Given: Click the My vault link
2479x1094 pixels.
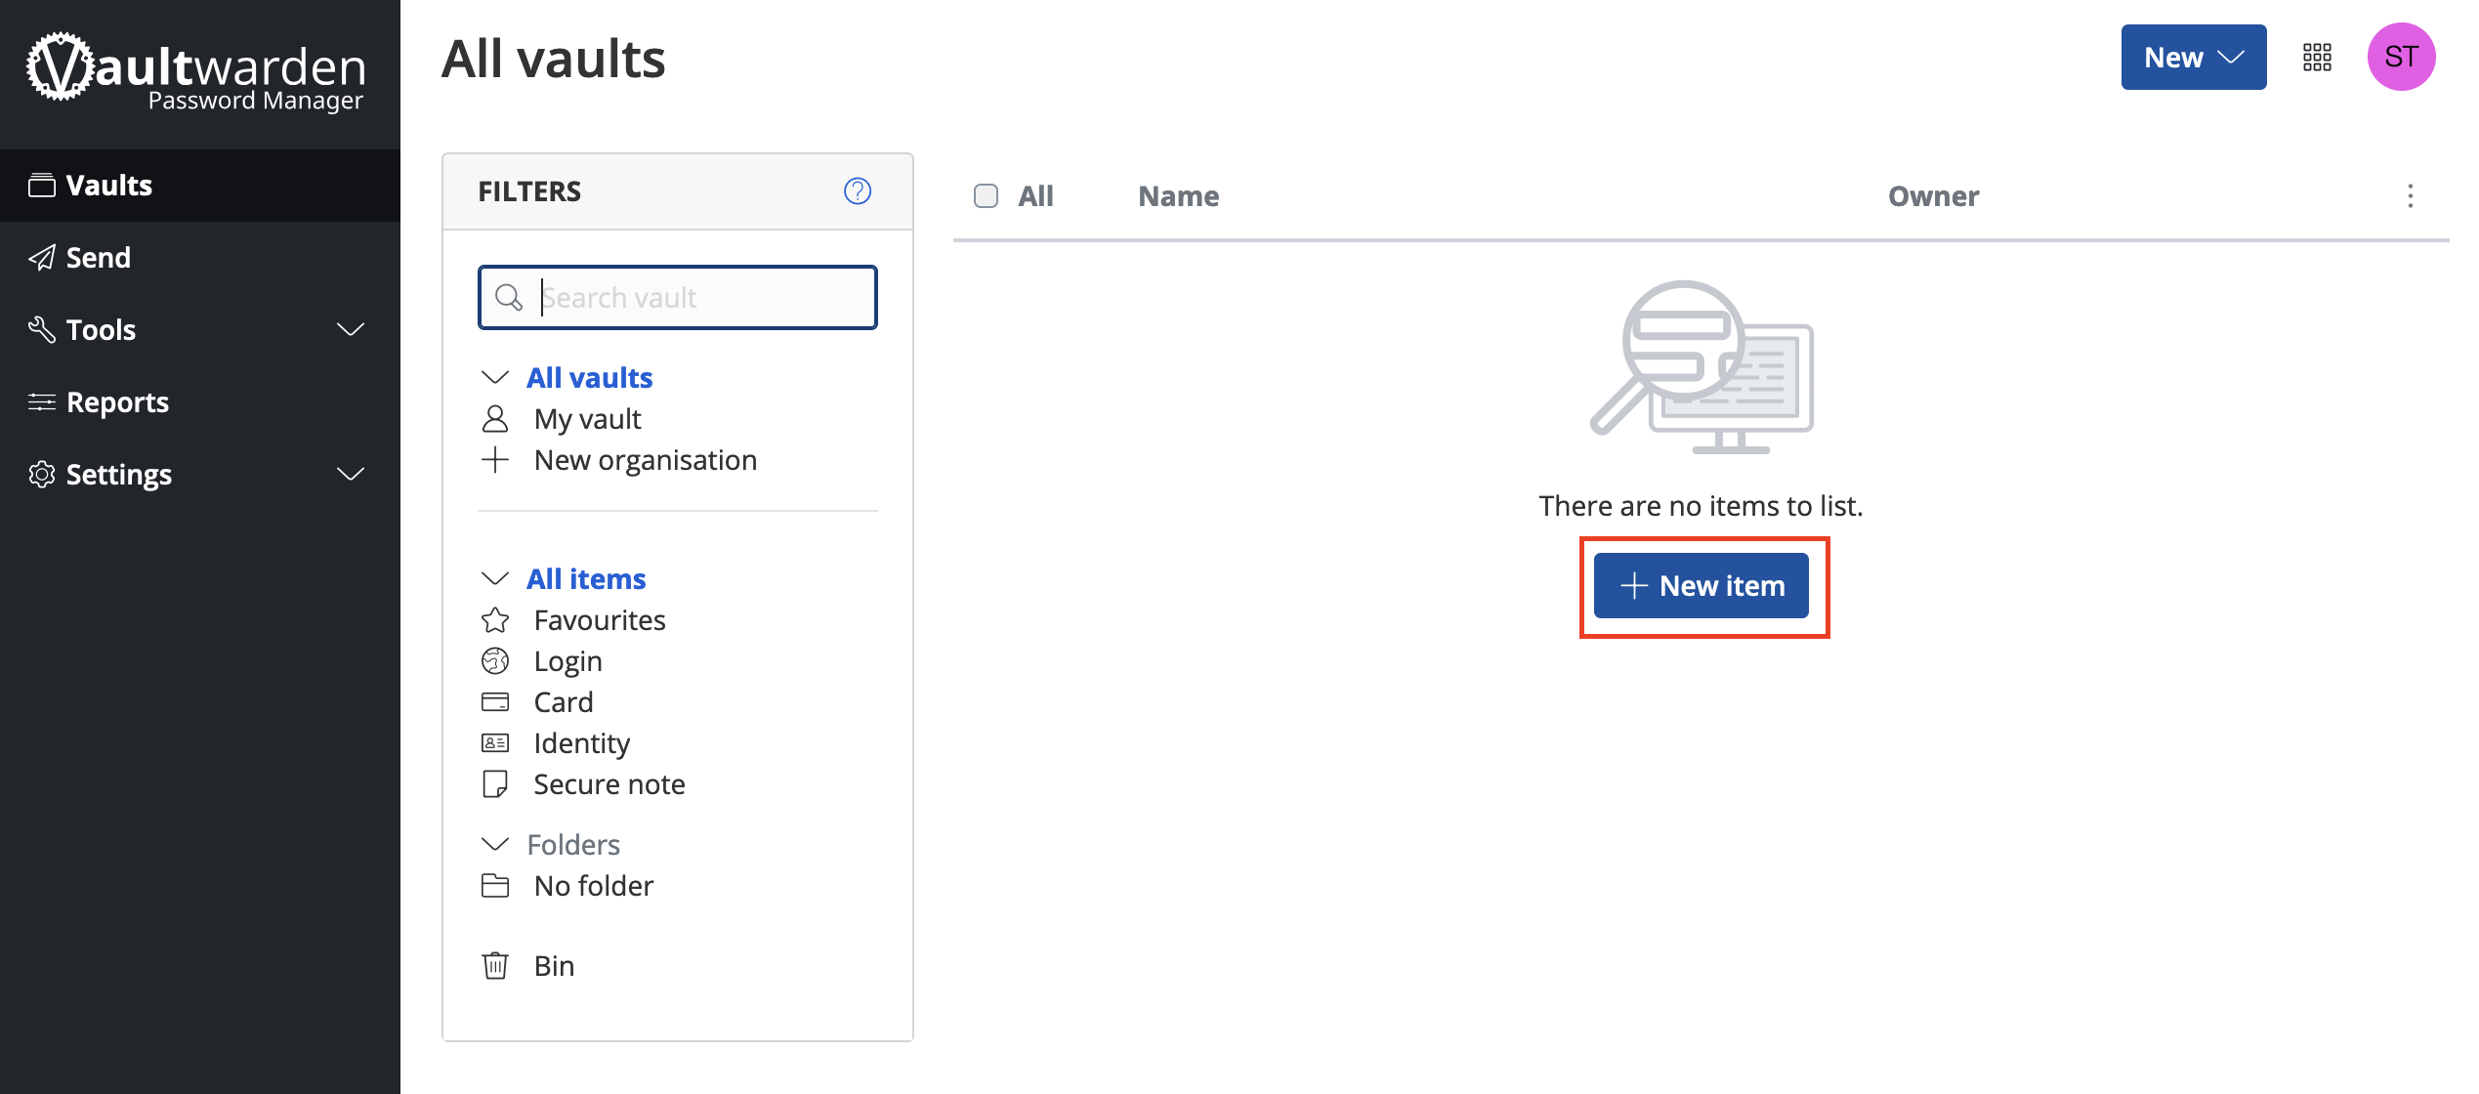Looking at the screenshot, I should 585,417.
